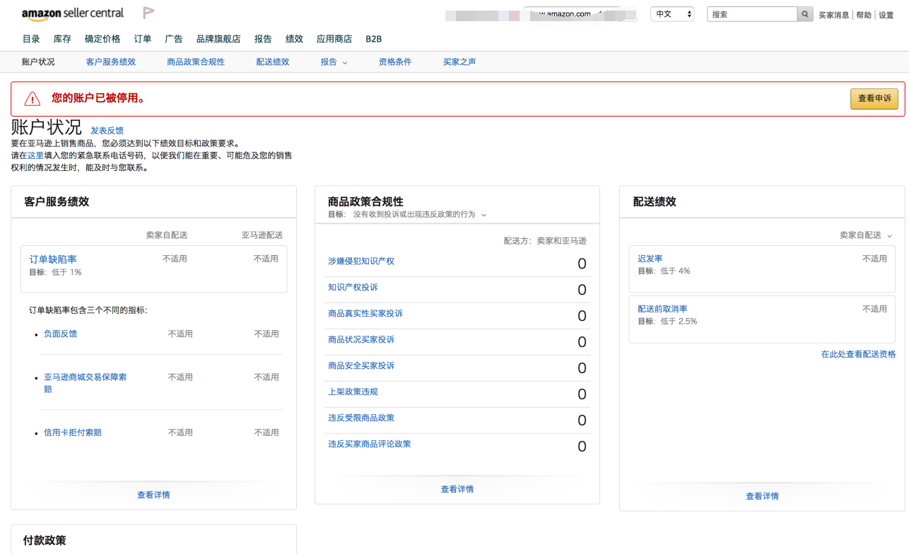909x554 pixels.
Task: Open the 中文 language dropdown
Action: [672, 14]
